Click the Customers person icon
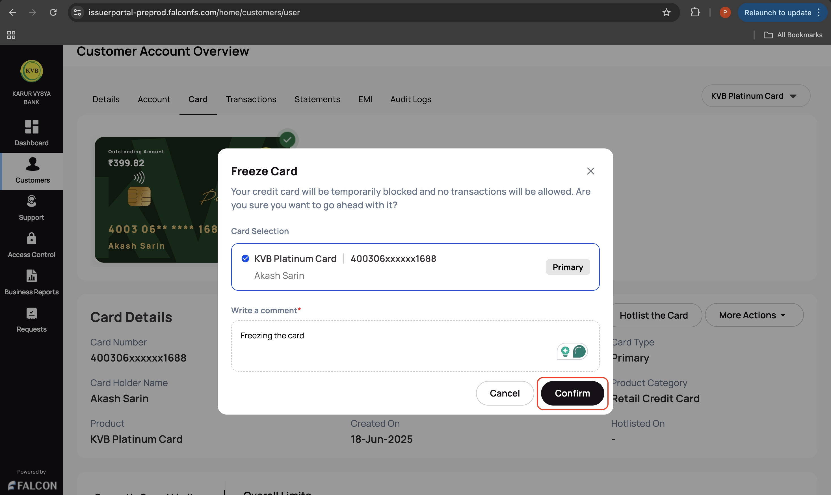The width and height of the screenshot is (831, 495). pyautogui.click(x=33, y=164)
